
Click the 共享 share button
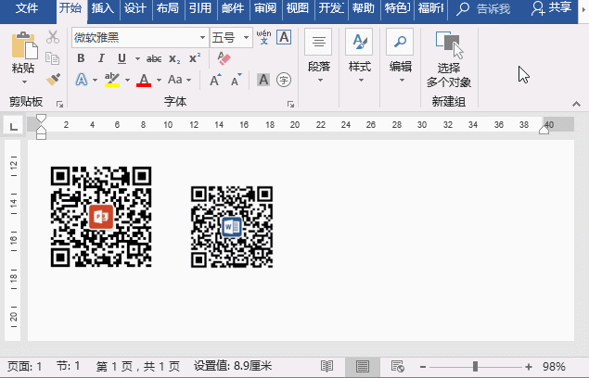pos(552,8)
